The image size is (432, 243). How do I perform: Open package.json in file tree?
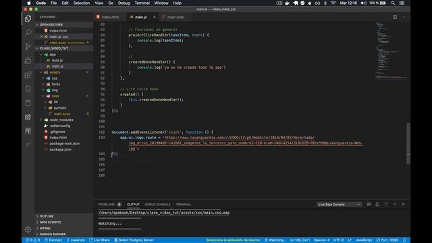point(60,149)
